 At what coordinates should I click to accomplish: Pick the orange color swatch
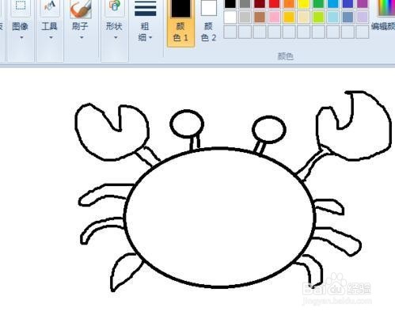289,3
